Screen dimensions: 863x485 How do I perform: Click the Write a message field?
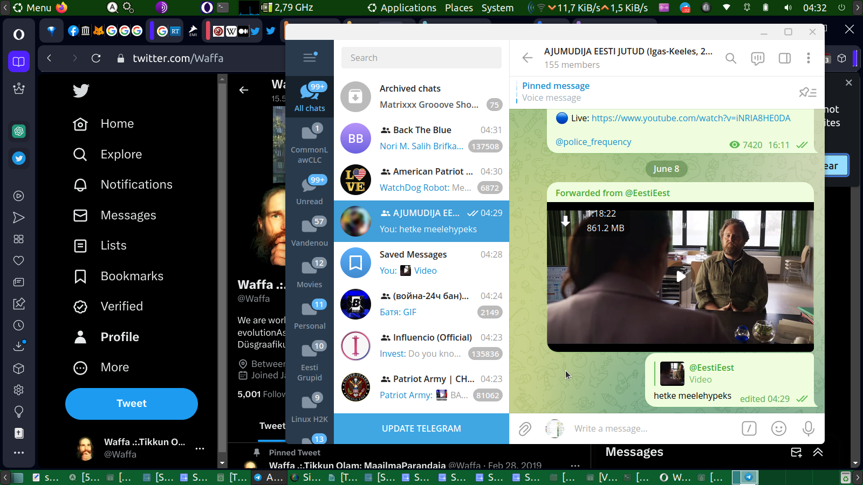pos(653,428)
